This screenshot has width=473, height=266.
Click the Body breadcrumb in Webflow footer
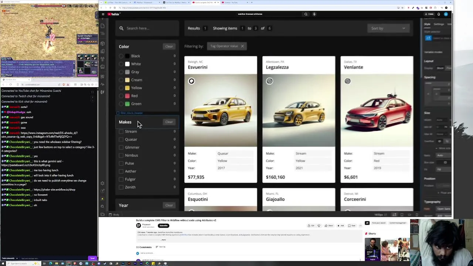tap(114, 215)
